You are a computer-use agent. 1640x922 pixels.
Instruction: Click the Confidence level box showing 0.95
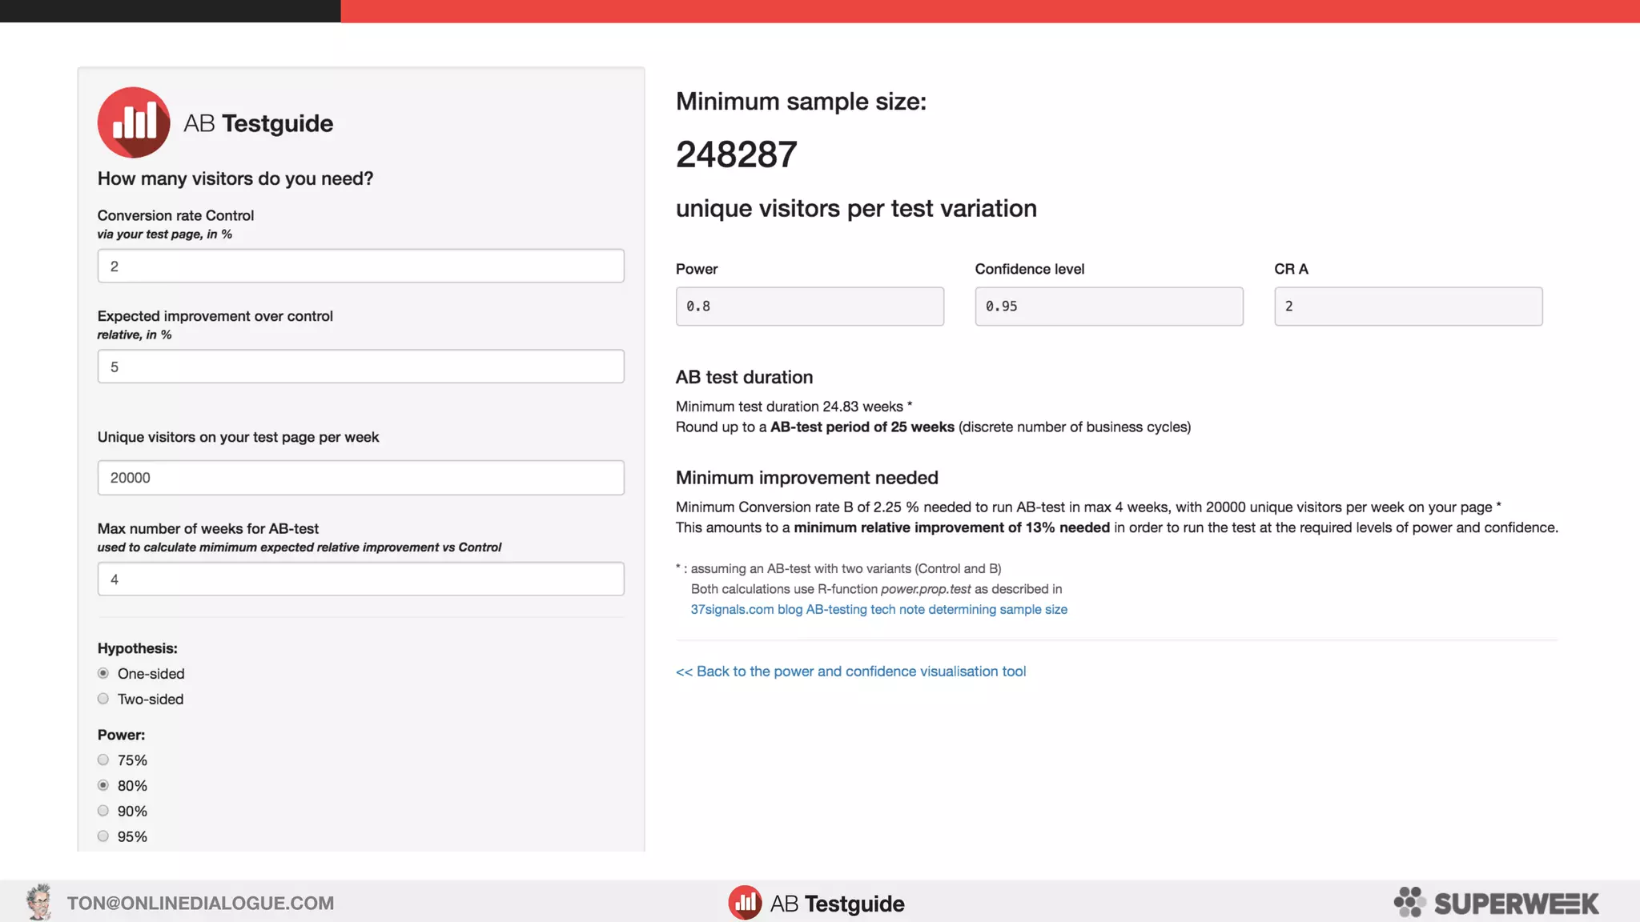click(1108, 307)
